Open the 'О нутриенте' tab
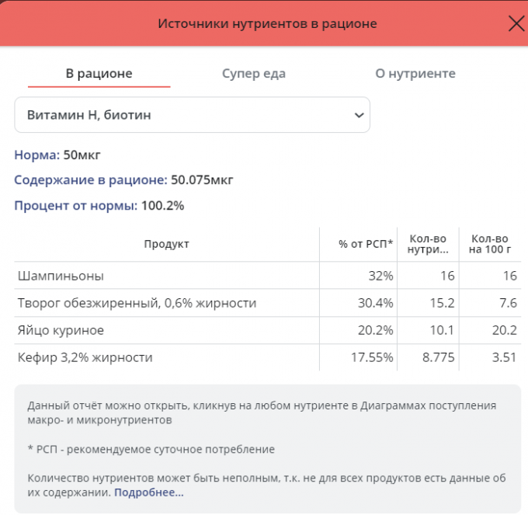Image resolution: width=528 pixels, height=515 pixels. (x=415, y=74)
